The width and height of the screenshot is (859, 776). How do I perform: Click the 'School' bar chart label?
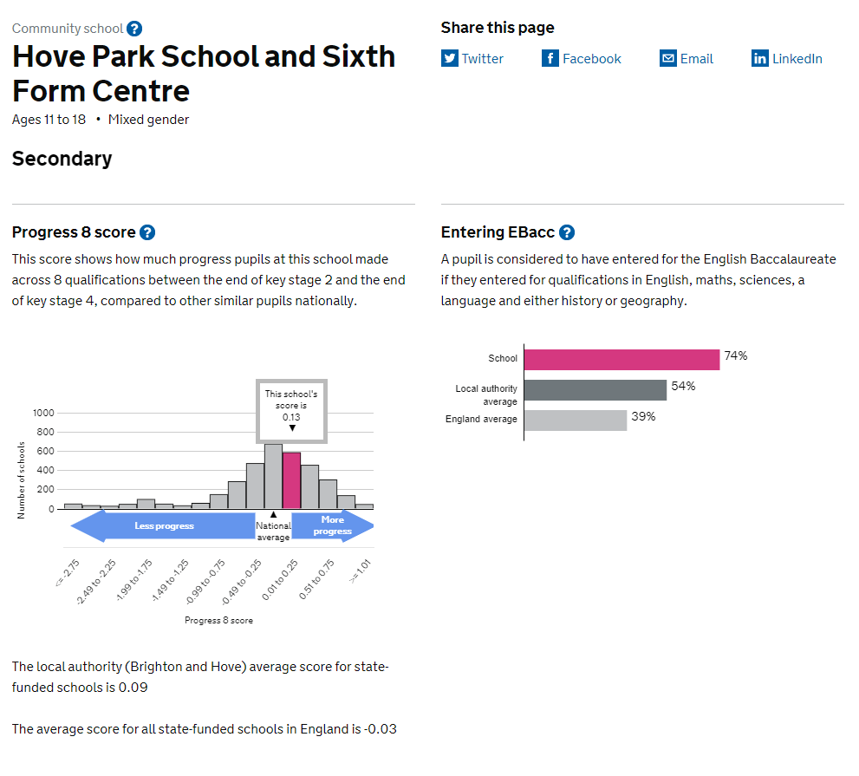point(503,358)
